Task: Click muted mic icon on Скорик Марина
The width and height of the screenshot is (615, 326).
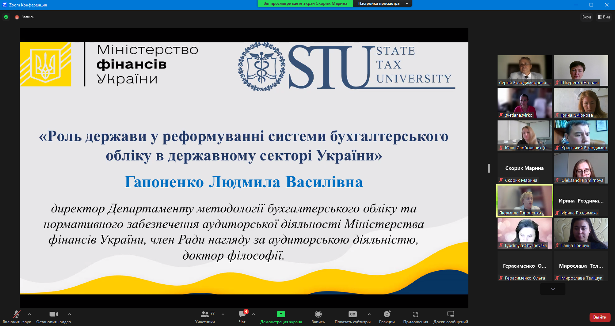Action: [x=501, y=180]
